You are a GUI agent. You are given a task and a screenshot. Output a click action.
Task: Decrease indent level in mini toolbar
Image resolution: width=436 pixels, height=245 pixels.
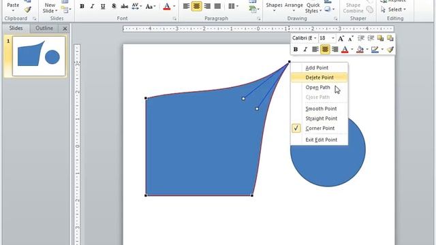point(361,38)
